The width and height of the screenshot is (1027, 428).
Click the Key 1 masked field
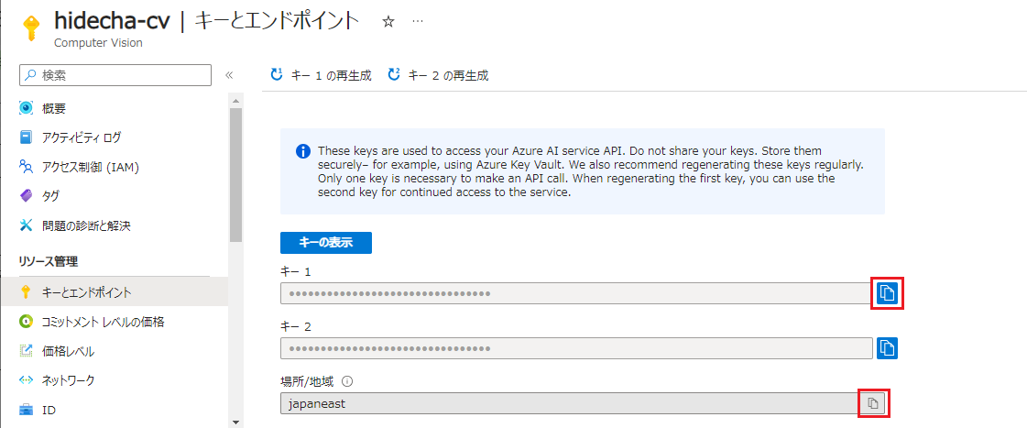(575, 293)
